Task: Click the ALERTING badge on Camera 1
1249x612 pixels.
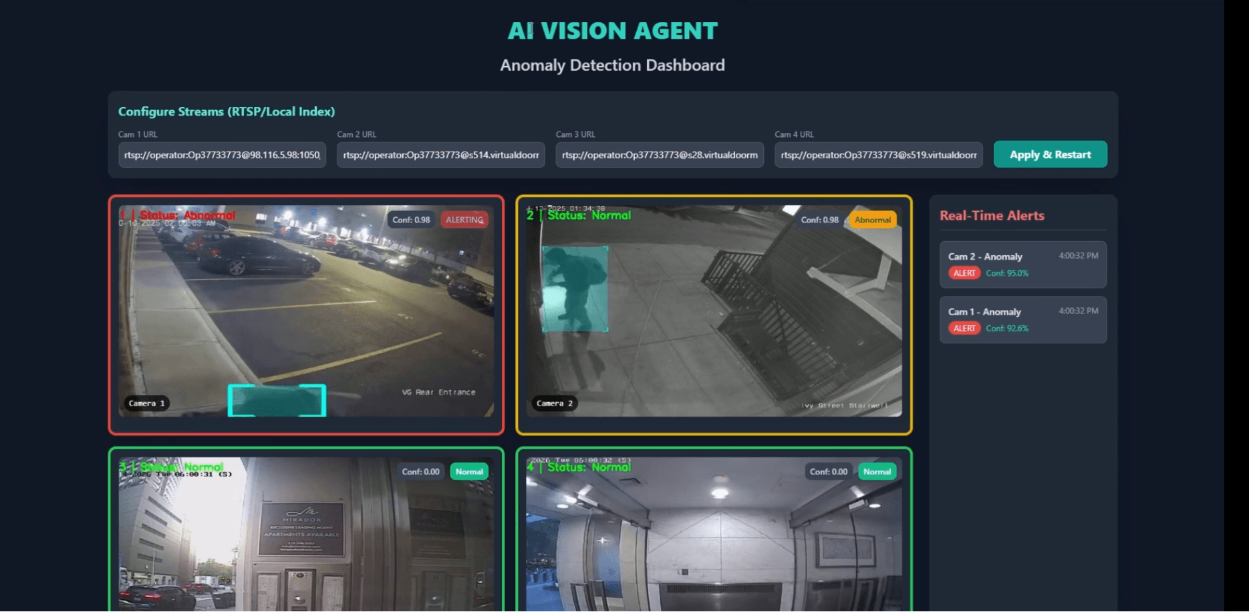Action: click(464, 220)
